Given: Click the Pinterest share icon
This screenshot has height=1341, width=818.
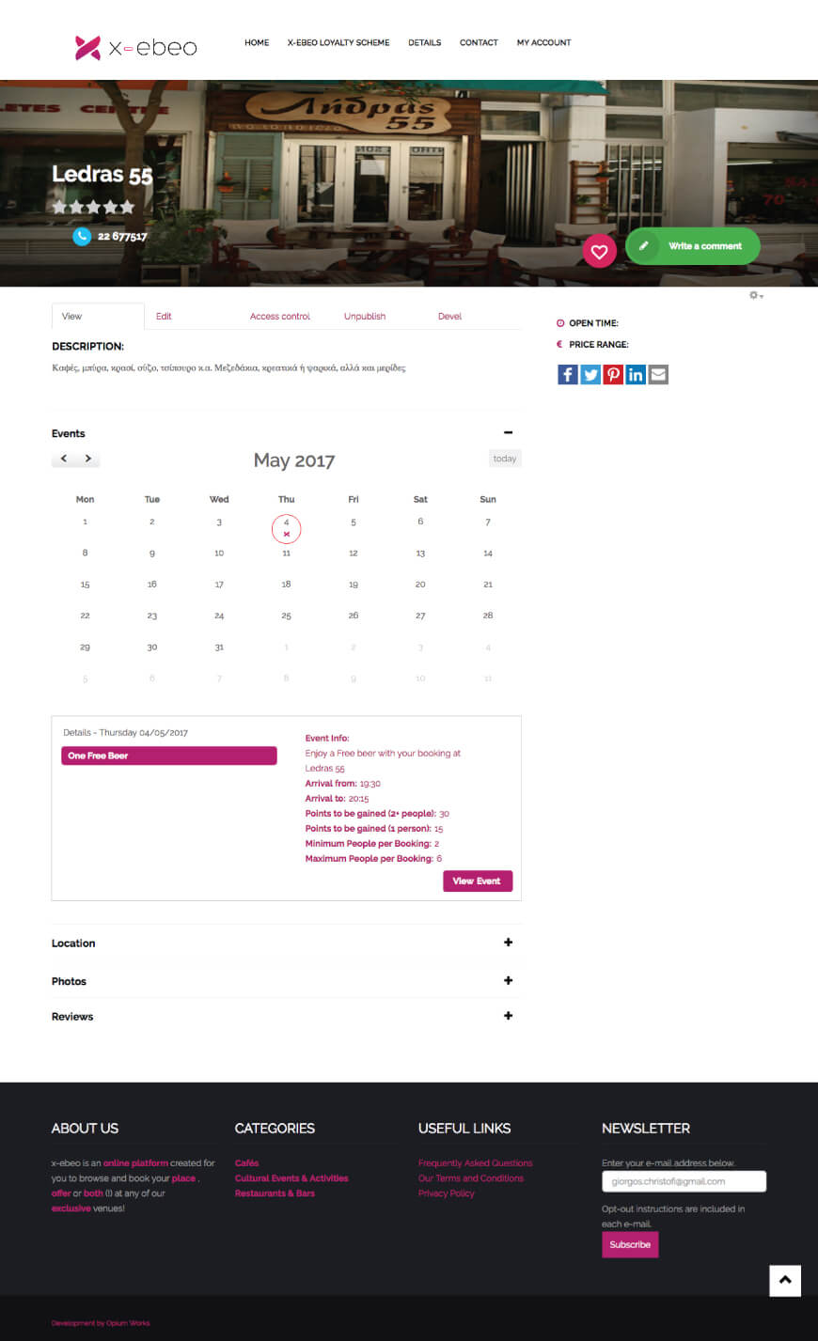Looking at the screenshot, I should point(613,375).
